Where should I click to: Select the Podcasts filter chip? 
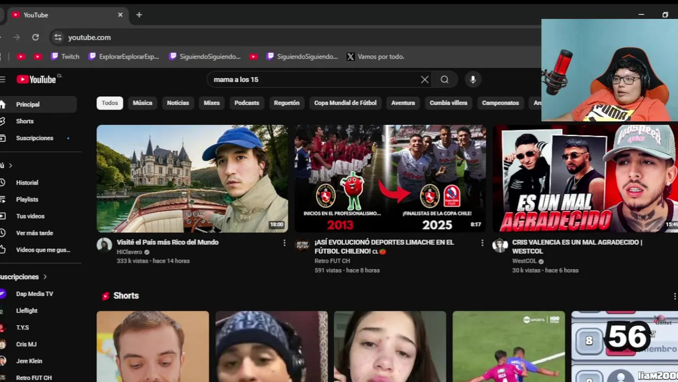coord(247,103)
